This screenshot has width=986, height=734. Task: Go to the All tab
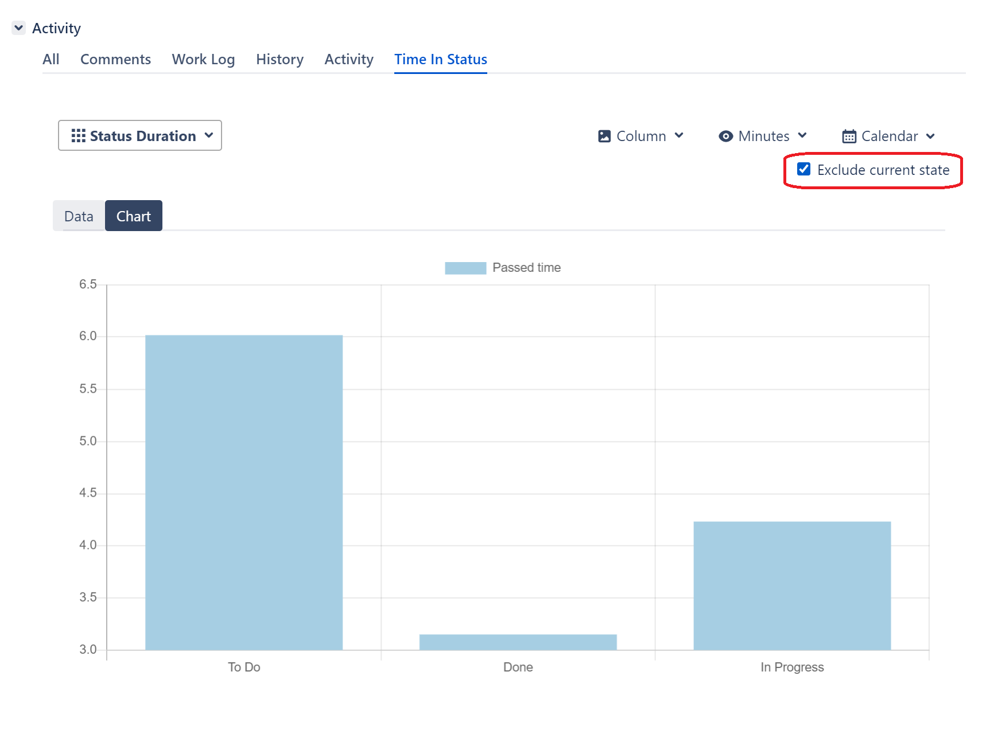pyautogui.click(x=51, y=60)
